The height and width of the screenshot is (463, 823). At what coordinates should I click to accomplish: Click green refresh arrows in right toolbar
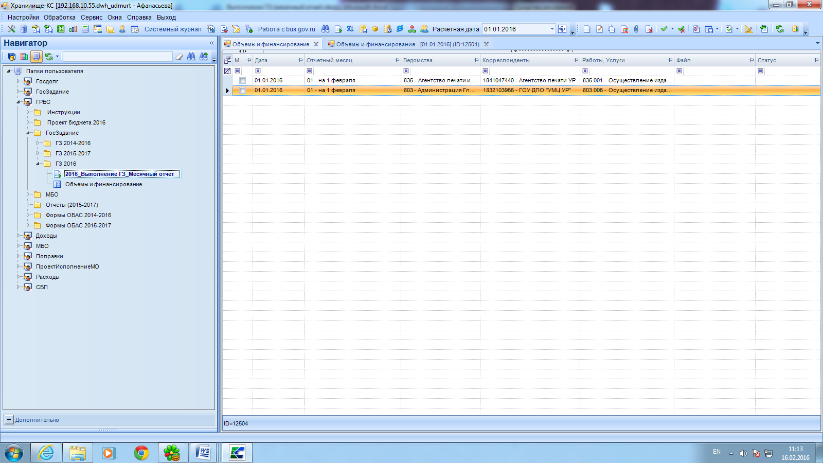(780, 29)
